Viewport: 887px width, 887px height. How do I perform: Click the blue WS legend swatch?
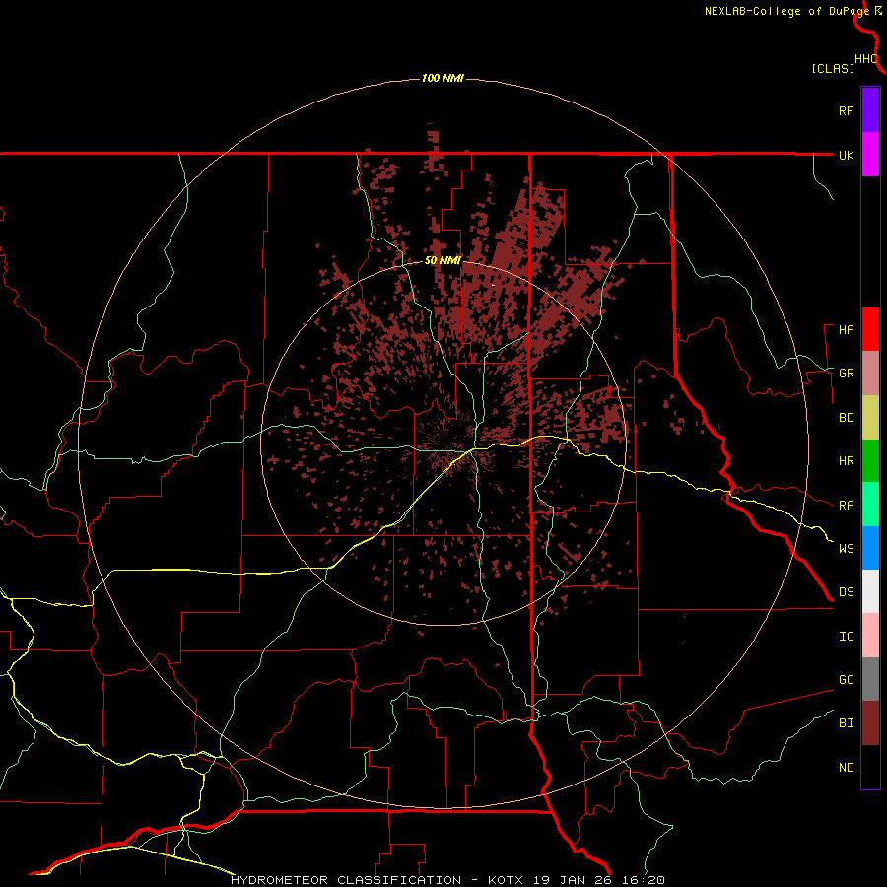pos(870,548)
